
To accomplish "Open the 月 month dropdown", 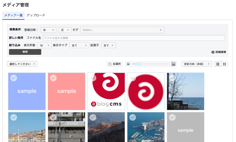I will tap(65, 30).
